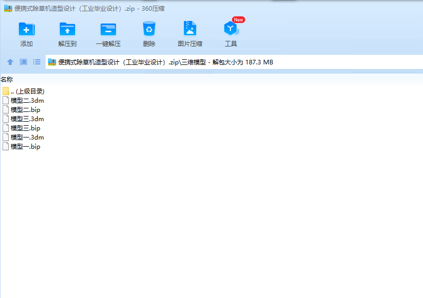423x298 pixels.
Task: Click the archive icon in address bar
Action: coord(52,62)
